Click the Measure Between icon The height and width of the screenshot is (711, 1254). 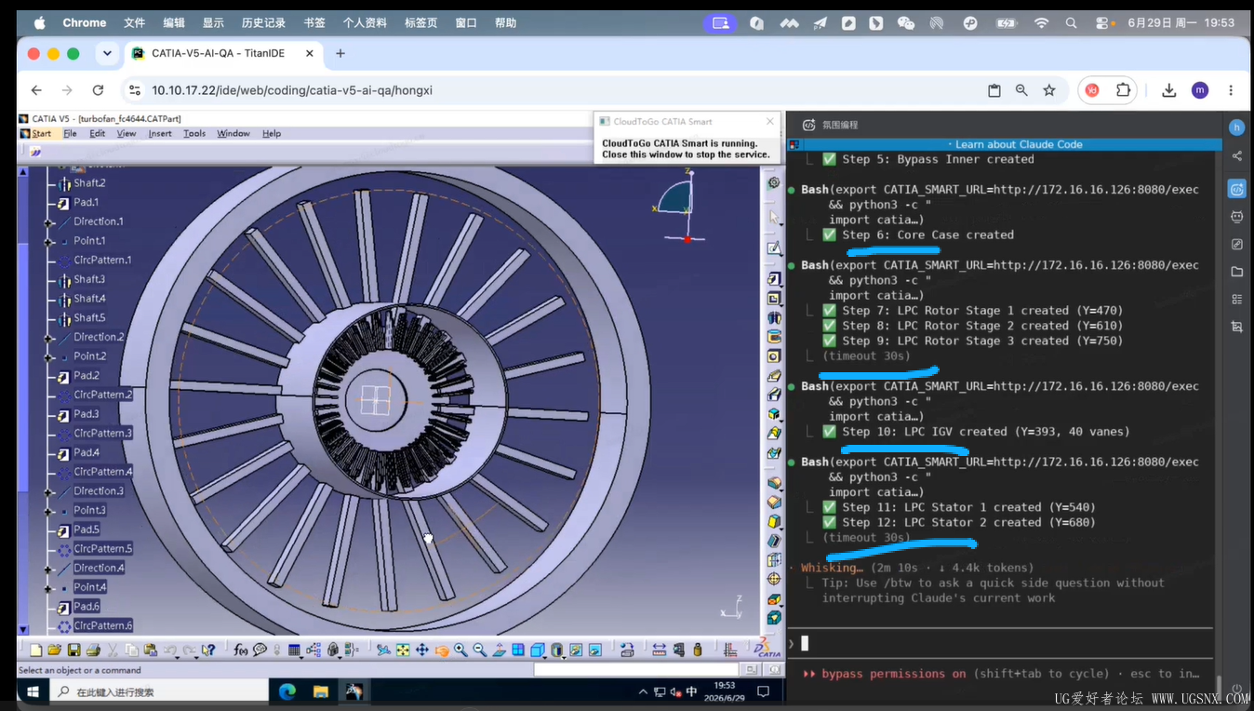pos(659,650)
